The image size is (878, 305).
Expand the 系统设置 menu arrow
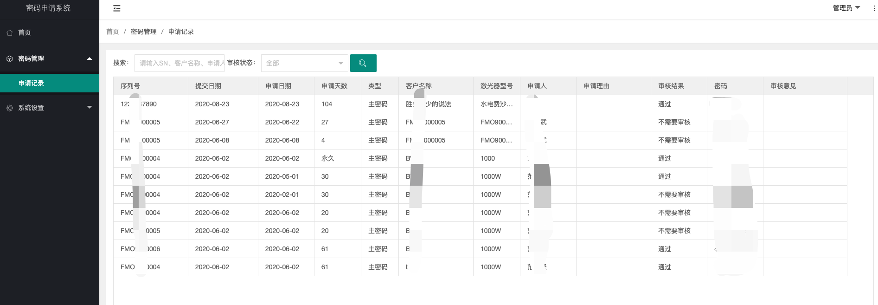click(90, 108)
